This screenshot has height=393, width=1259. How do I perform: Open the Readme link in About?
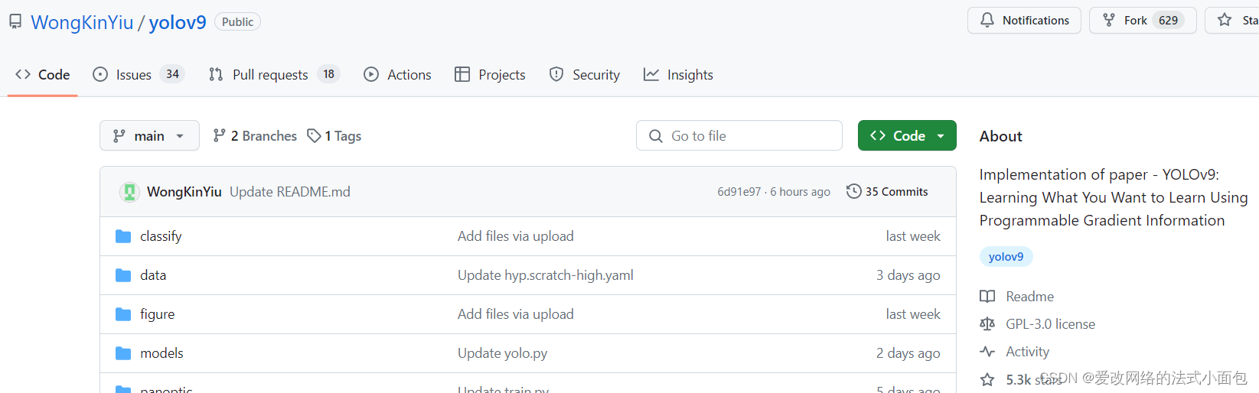pyautogui.click(x=1029, y=297)
